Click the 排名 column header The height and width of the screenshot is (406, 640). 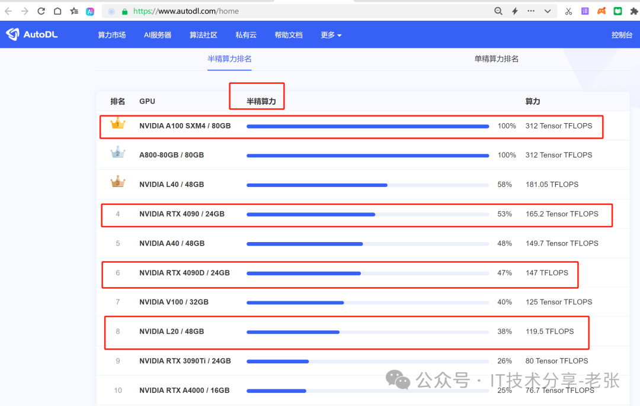(117, 101)
